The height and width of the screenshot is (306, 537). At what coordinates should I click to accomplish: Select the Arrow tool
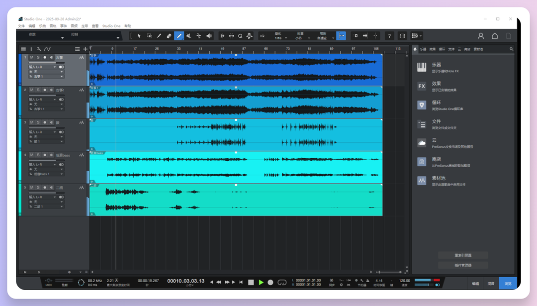click(x=139, y=36)
